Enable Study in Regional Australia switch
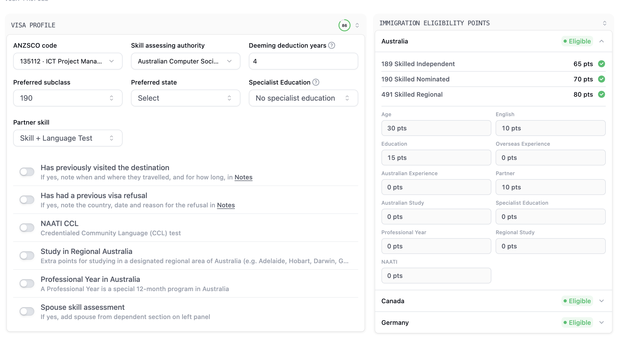This screenshot has width=620, height=343. (x=27, y=256)
